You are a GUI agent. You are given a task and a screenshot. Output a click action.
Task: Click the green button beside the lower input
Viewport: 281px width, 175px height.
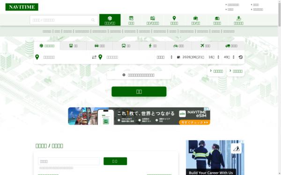coord(115,161)
